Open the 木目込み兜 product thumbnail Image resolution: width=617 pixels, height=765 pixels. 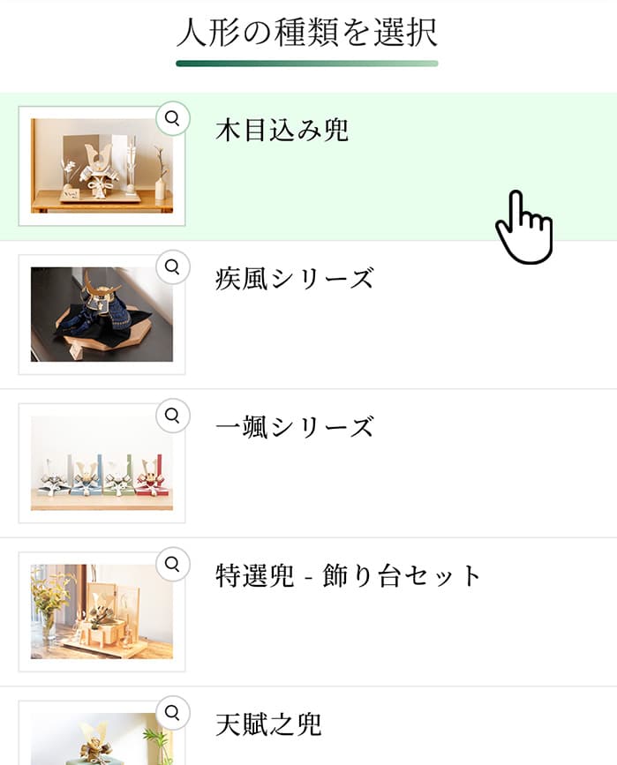click(102, 167)
